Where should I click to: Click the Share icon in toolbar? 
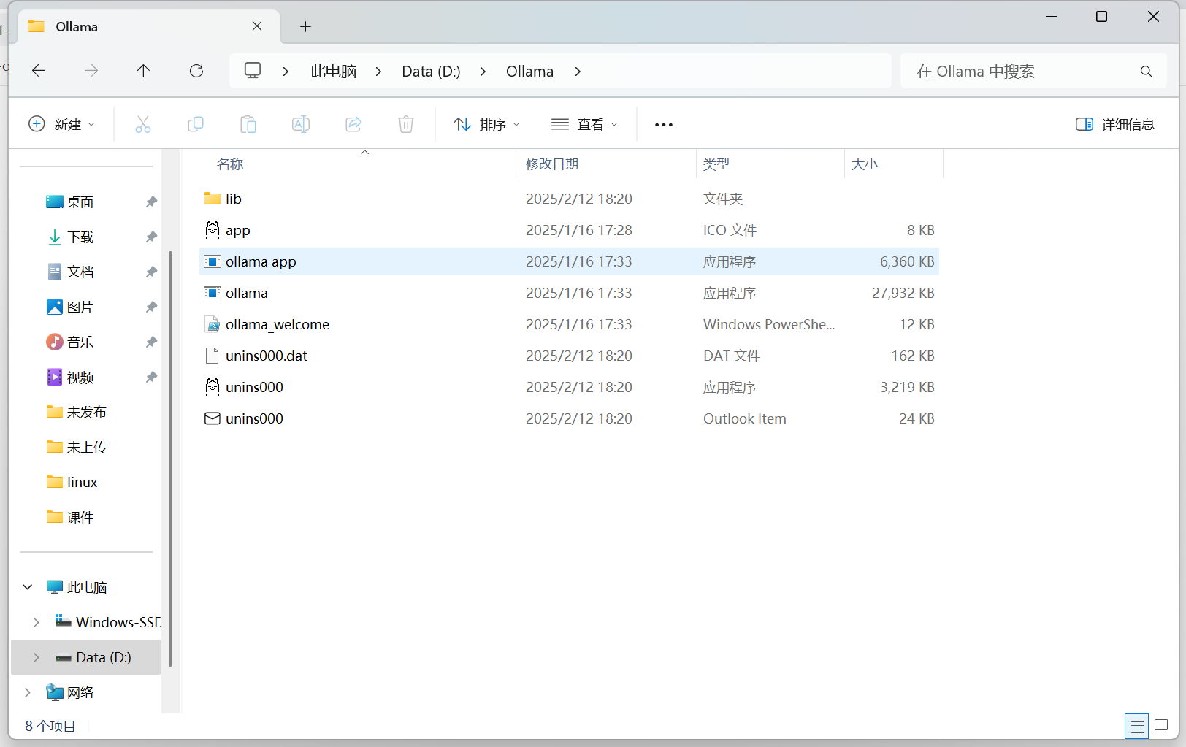(x=353, y=124)
